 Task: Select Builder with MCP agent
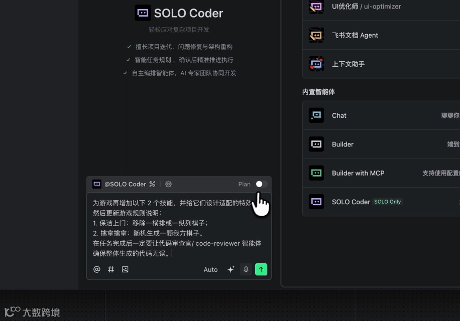click(x=381, y=173)
